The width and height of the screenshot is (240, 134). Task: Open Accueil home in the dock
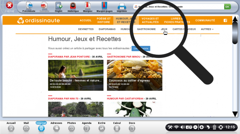(x=11, y=128)
